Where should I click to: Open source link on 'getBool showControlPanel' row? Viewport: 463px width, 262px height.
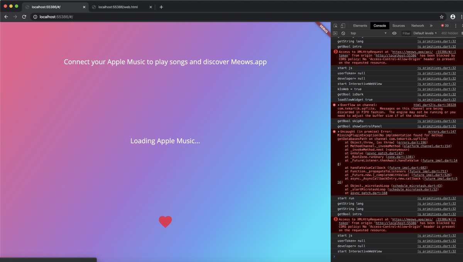[x=436, y=126]
